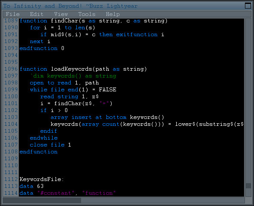Click the horizontal scrollbar thumb

point(42,200)
